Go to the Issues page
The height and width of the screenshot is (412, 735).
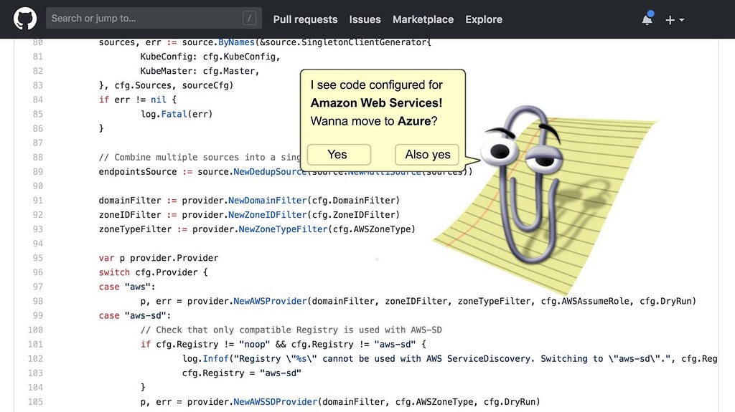[x=365, y=19]
